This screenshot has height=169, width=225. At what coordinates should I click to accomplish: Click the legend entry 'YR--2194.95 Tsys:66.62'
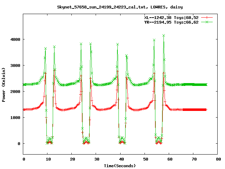[x=171, y=22]
